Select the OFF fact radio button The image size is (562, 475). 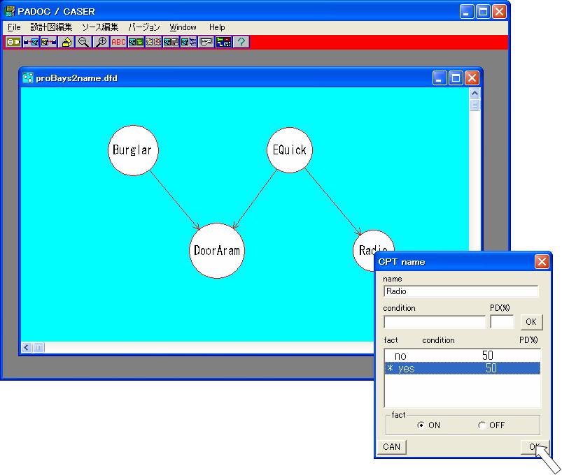click(x=482, y=425)
